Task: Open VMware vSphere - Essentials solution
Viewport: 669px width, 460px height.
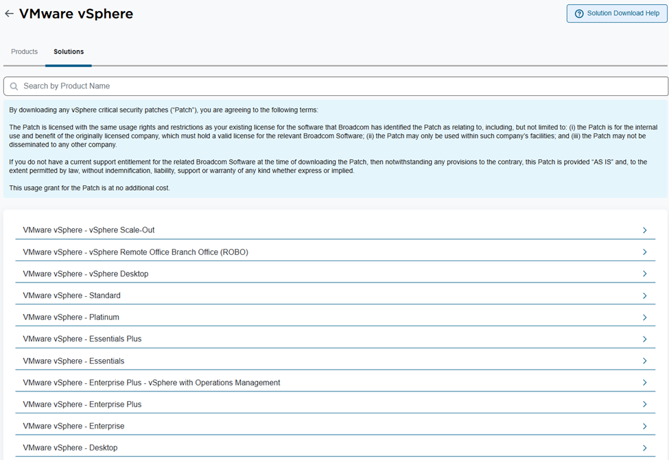Action: click(73, 361)
